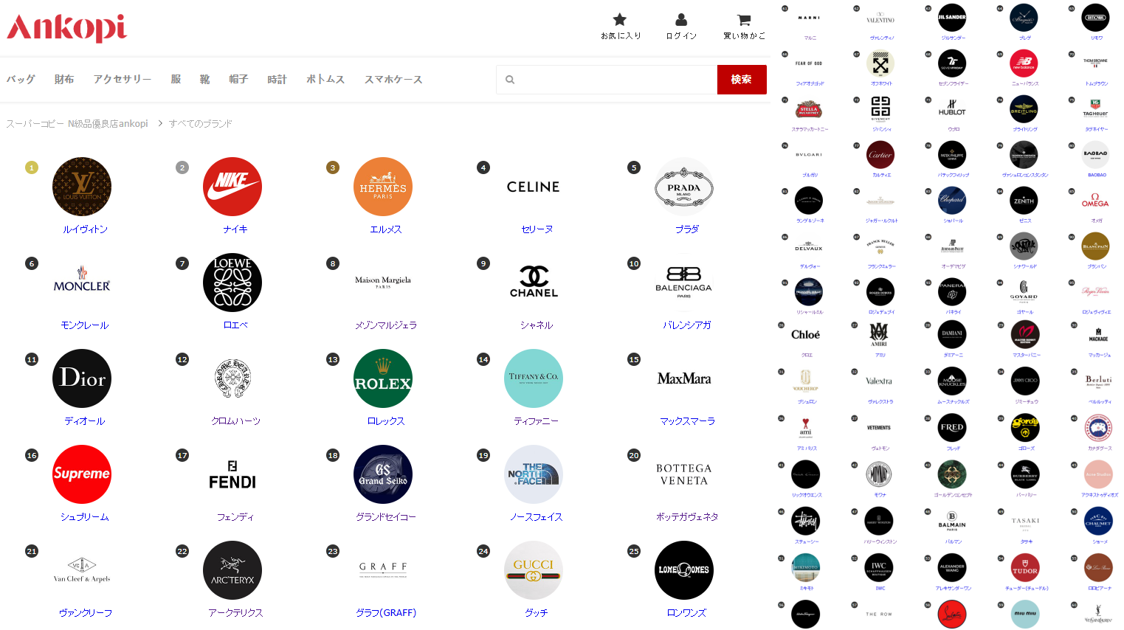Open the red Supreme logo
Screen dimensions: 1124x630
pyautogui.click(x=82, y=474)
